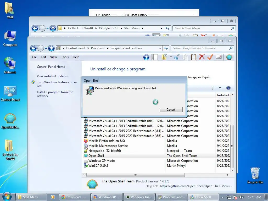Click the blue Help question mark icon

[x=228, y=88]
